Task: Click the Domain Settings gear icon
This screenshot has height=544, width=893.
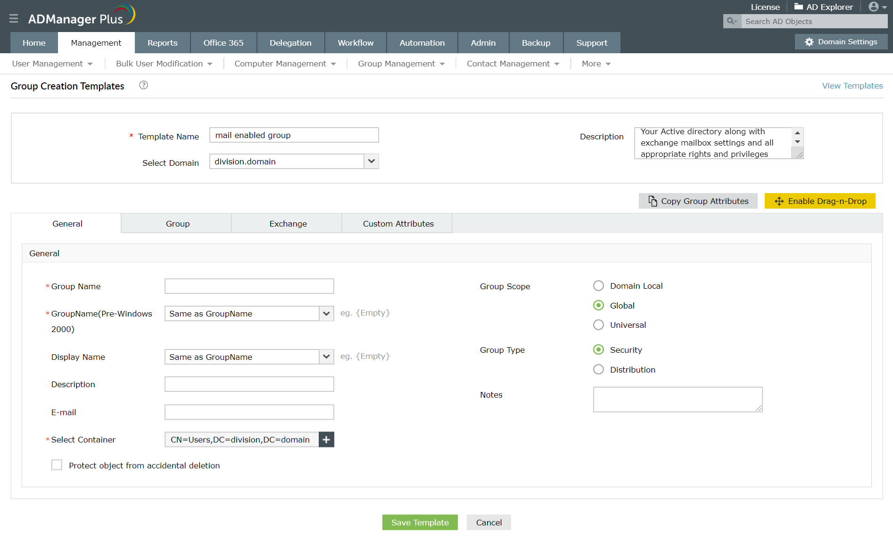Action: click(x=809, y=42)
